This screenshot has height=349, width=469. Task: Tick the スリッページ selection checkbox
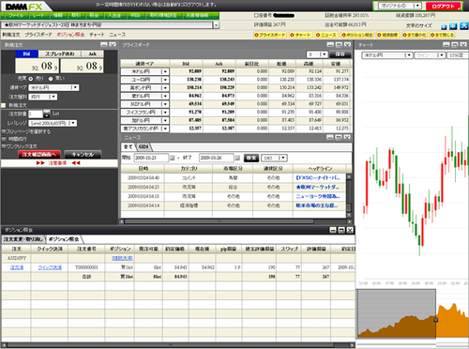point(4,131)
